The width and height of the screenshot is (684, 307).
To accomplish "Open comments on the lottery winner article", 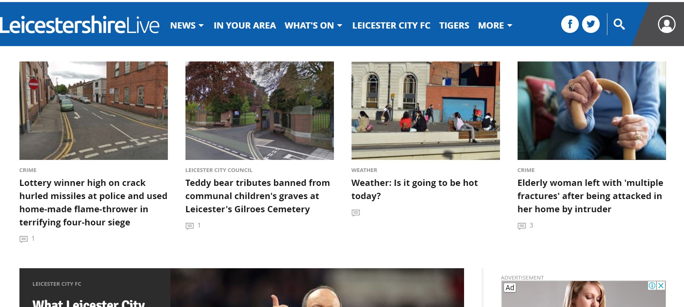I will click(x=27, y=239).
